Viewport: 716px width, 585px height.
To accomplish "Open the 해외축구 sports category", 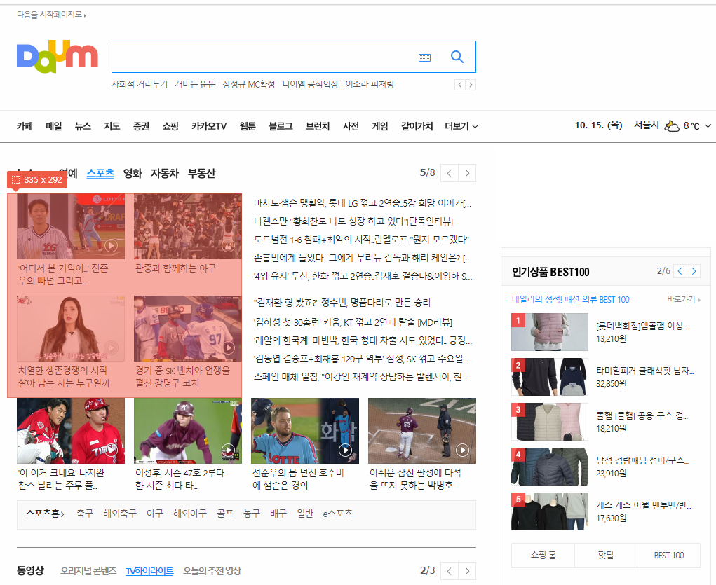I will click(120, 514).
